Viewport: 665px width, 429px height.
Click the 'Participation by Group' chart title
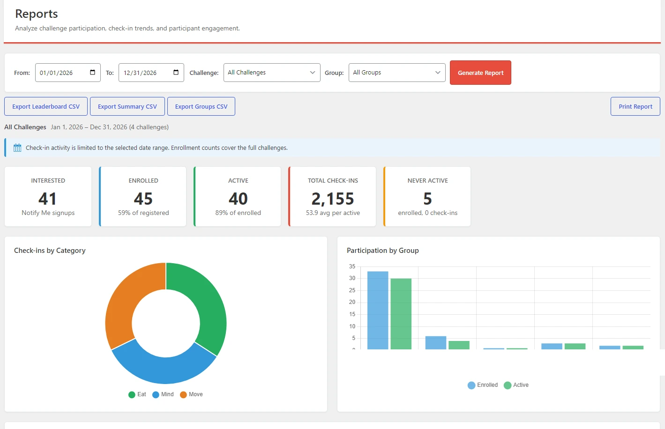pos(383,251)
